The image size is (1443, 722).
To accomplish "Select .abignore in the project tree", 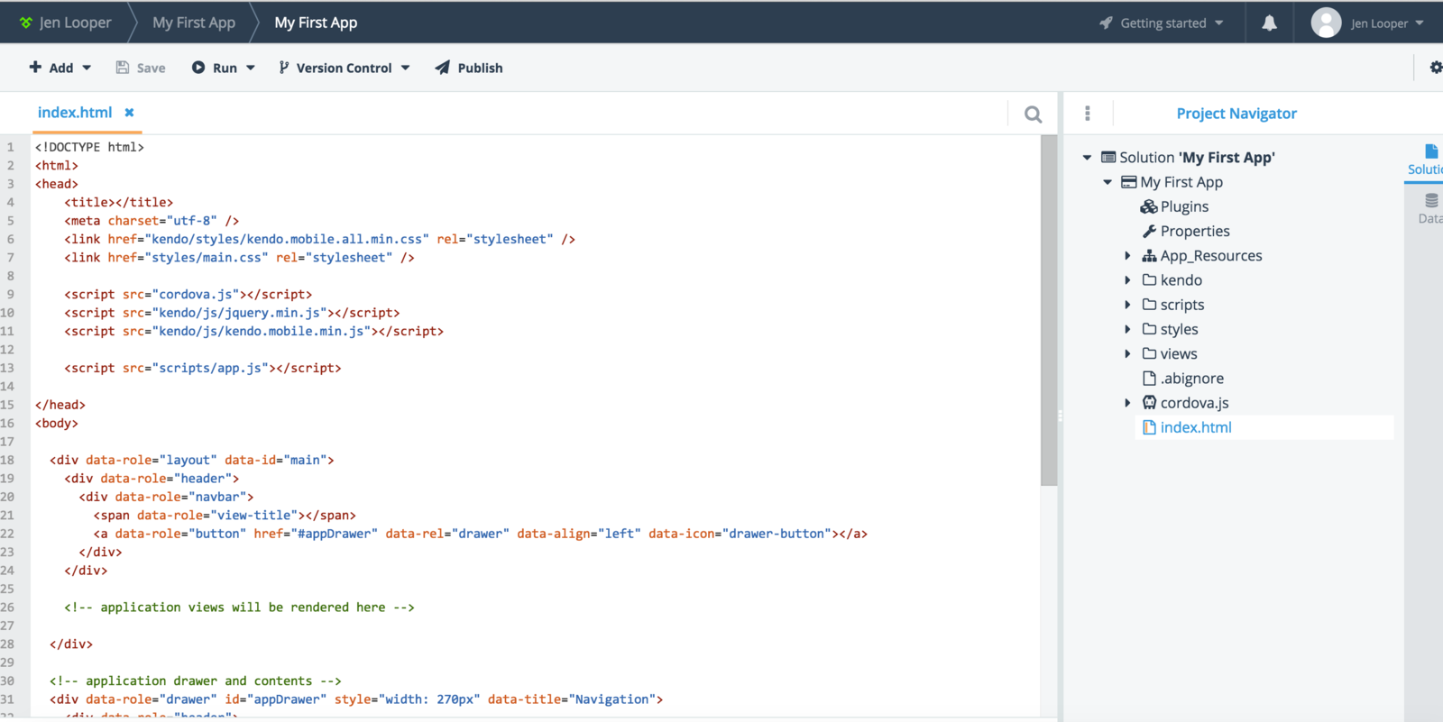I will click(1192, 379).
